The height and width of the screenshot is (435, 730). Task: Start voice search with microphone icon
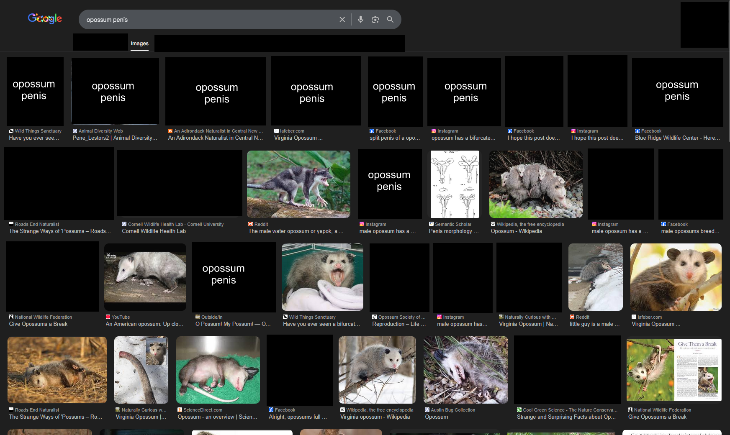[360, 20]
